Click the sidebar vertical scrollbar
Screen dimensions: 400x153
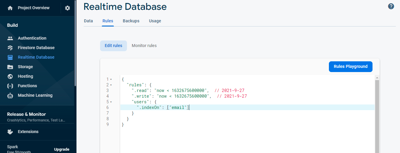coord(75,43)
